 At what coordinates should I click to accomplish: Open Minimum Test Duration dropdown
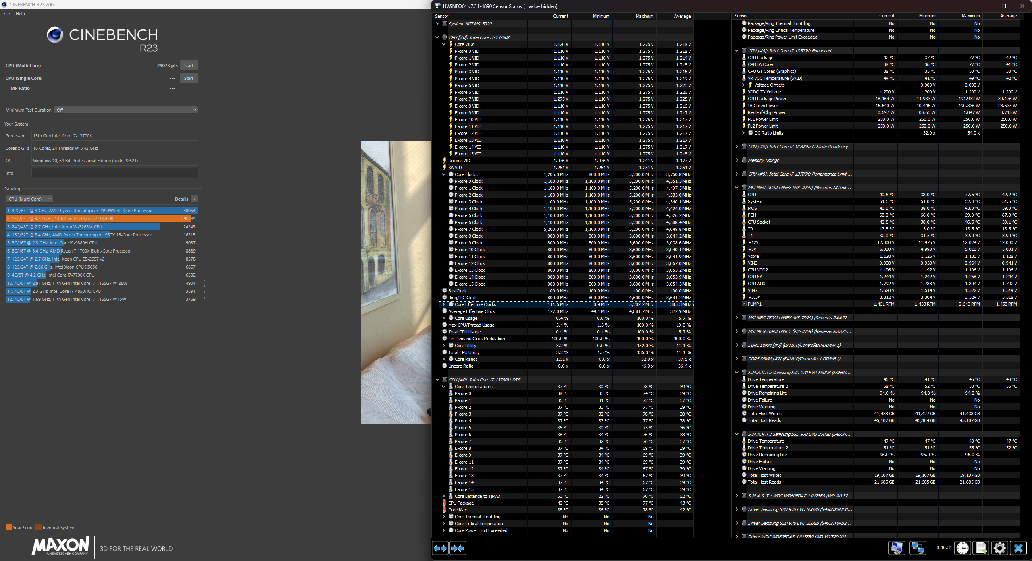point(126,110)
